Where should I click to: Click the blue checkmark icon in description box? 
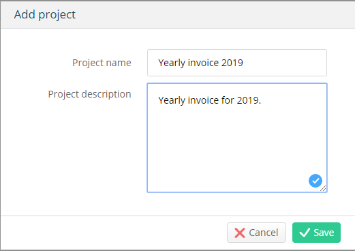pos(315,181)
